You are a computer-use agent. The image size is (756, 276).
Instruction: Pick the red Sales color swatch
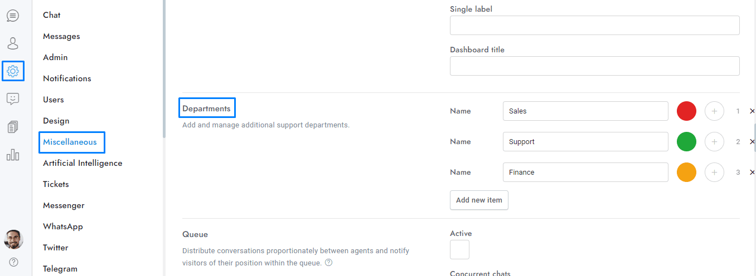tap(686, 111)
